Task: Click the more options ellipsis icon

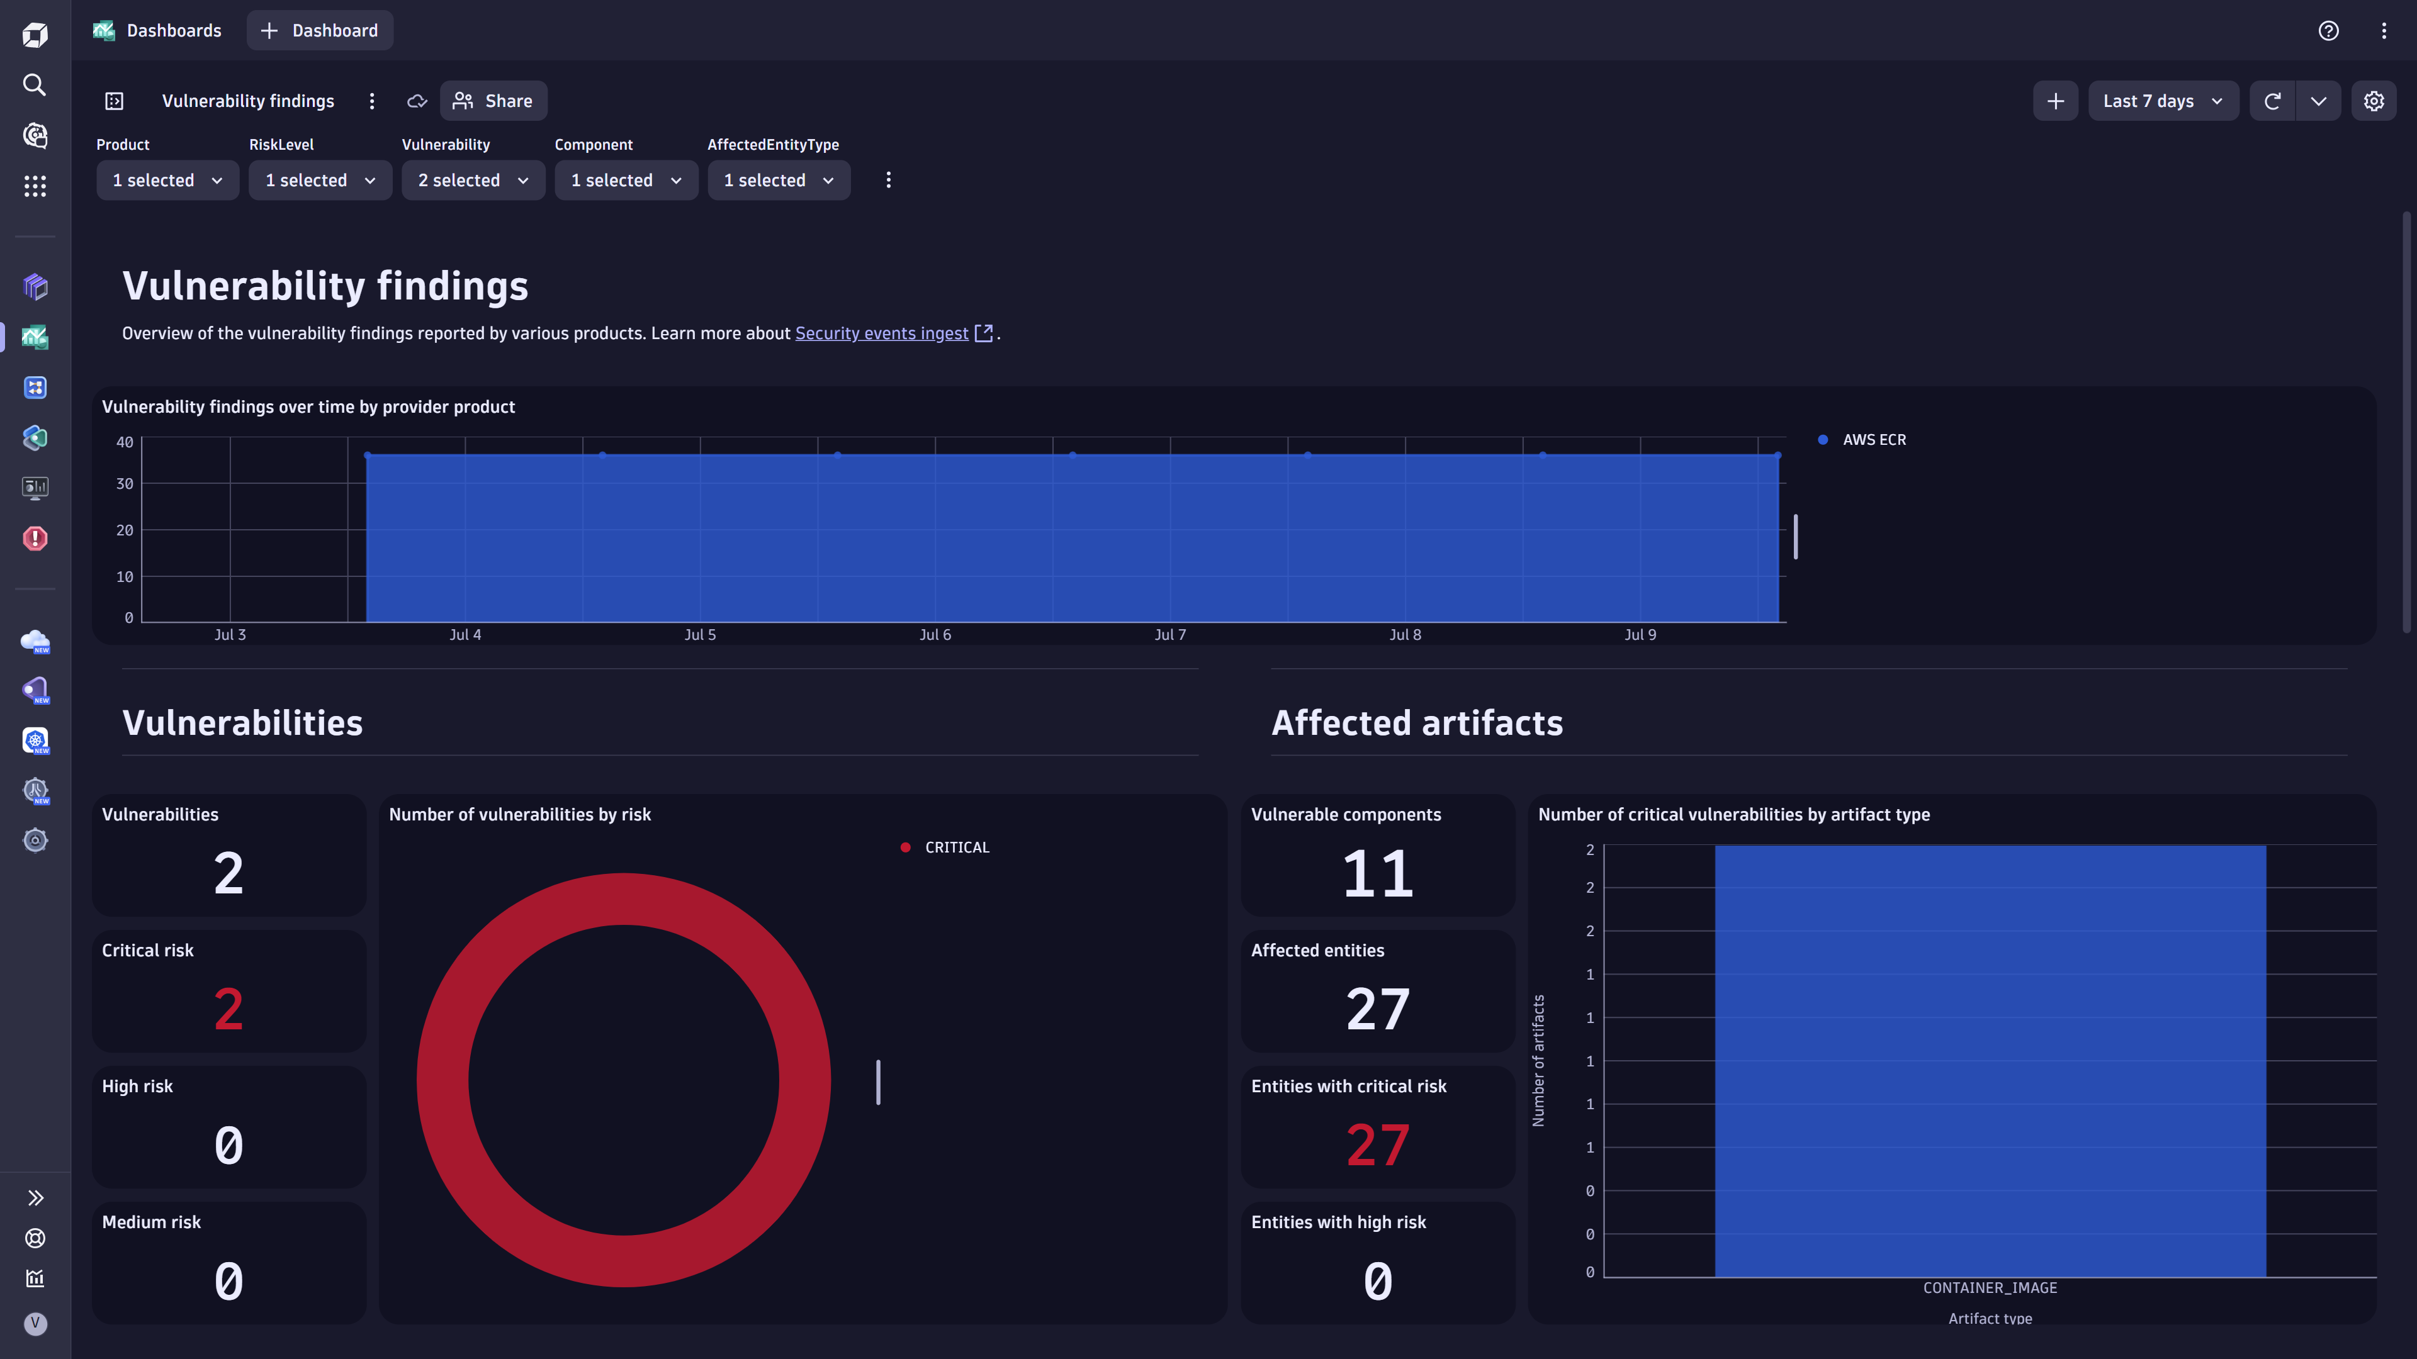Action: click(x=372, y=101)
